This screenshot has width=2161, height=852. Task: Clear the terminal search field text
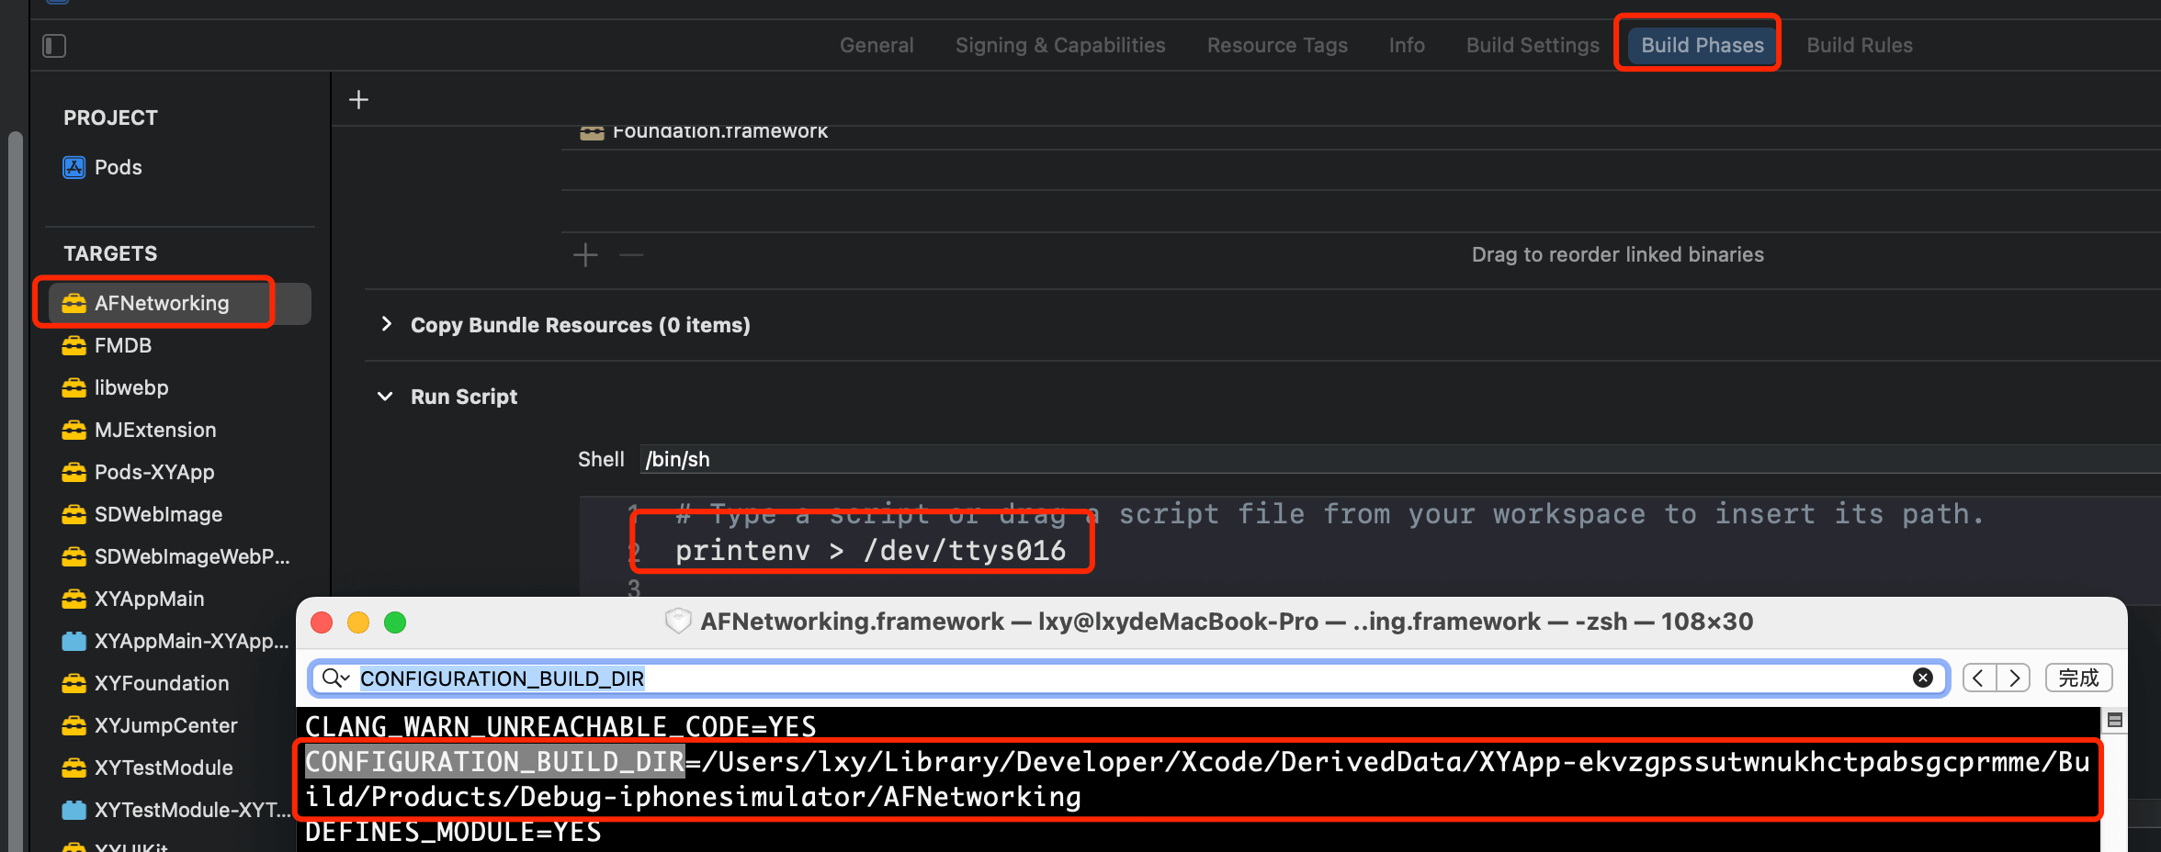click(1922, 678)
